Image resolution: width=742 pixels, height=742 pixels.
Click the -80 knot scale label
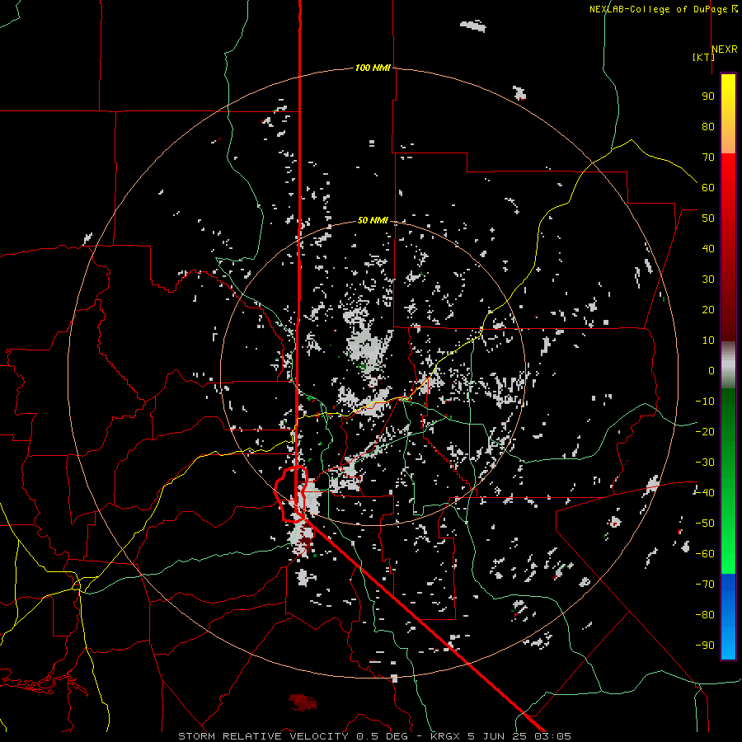(x=705, y=615)
